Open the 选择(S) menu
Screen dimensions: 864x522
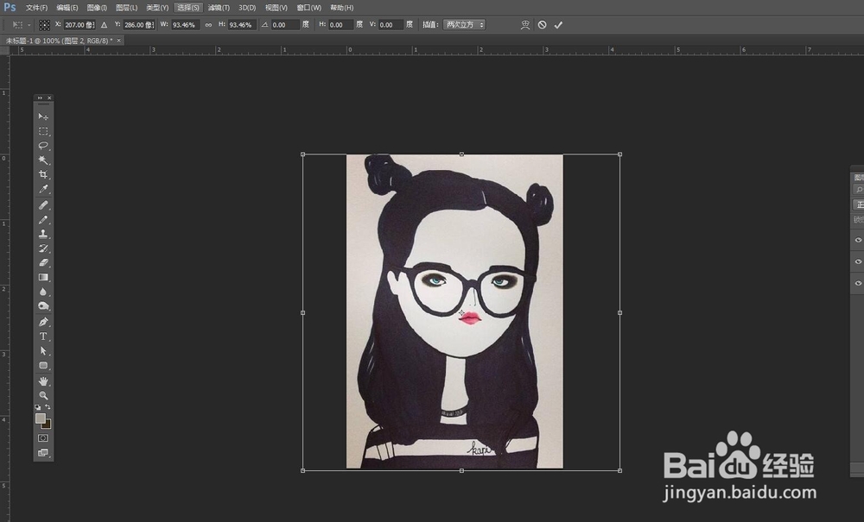coord(187,8)
